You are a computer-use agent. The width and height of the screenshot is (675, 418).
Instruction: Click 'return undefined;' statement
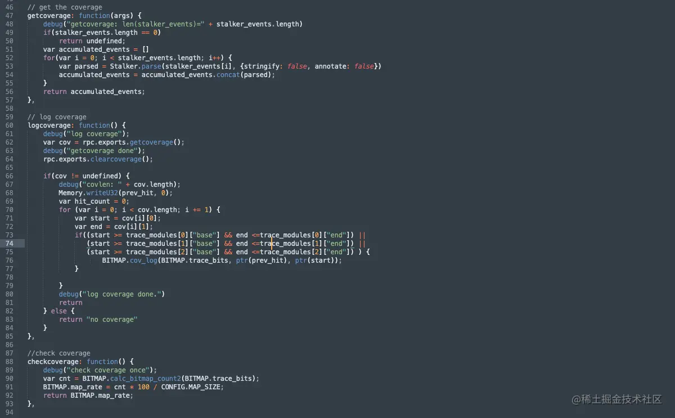tap(92, 41)
